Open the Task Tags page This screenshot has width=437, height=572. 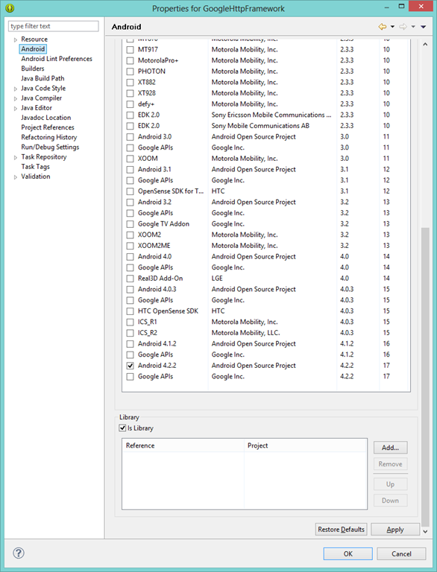click(36, 167)
